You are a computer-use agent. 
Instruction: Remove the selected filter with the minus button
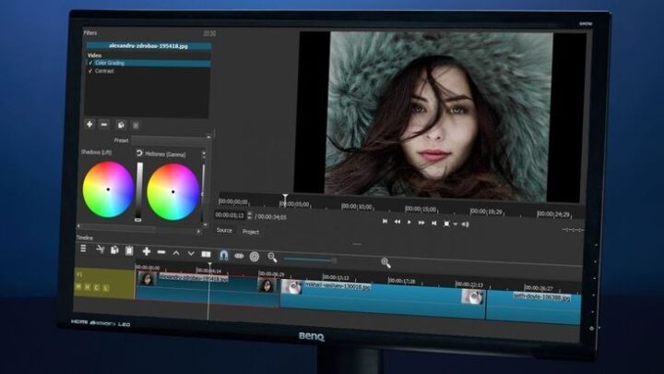(x=105, y=124)
